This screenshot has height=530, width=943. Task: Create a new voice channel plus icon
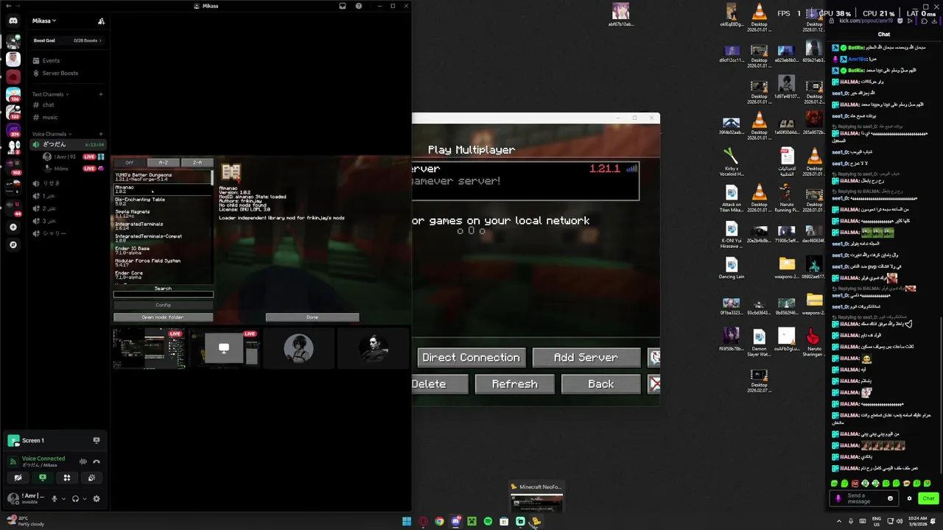click(x=101, y=134)
